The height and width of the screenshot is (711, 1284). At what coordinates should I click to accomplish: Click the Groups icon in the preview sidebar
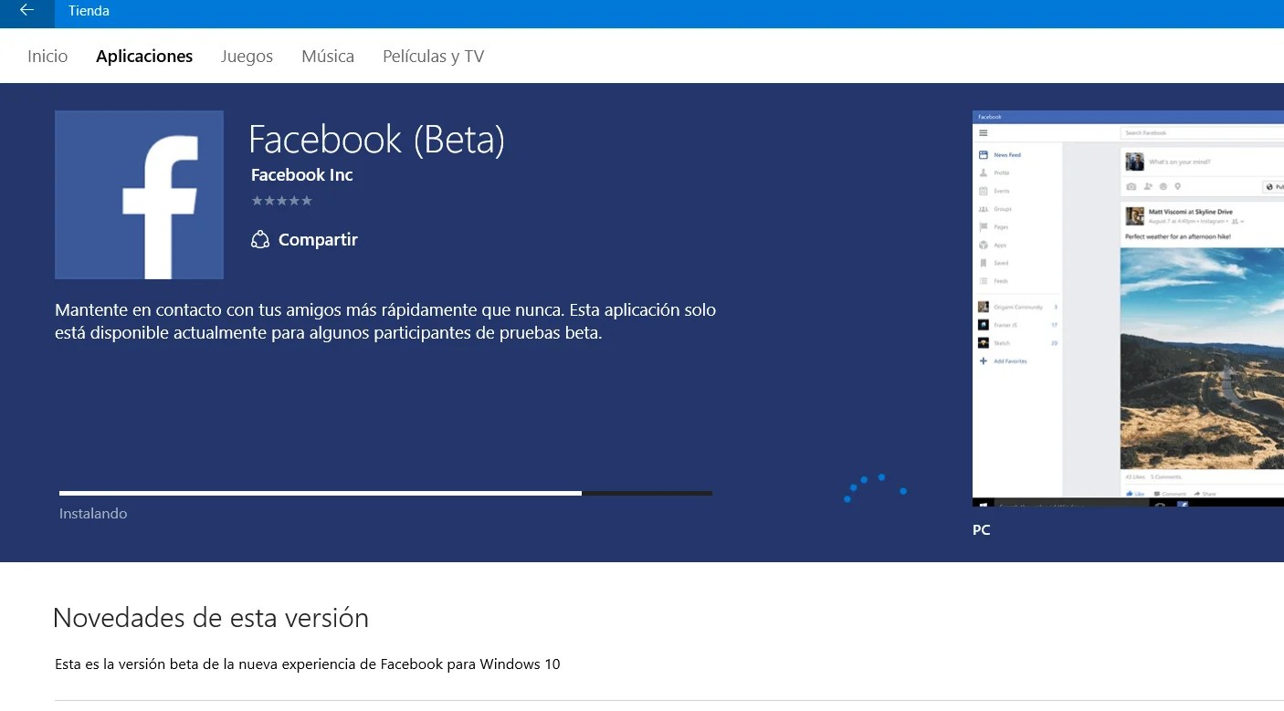pos(984,209)
